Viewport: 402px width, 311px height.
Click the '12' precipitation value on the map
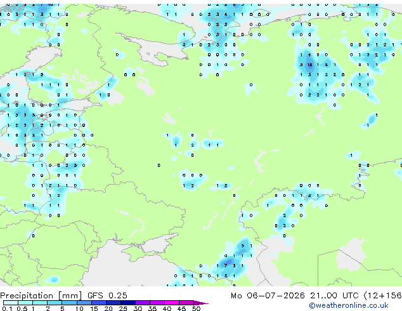click(x=309, y=65)
